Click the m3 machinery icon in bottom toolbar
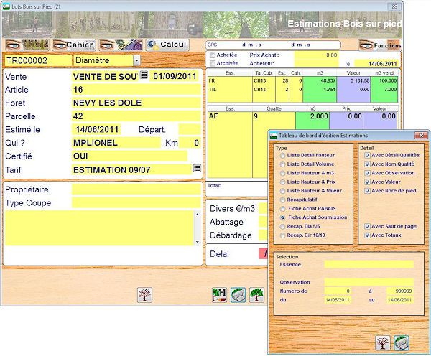 click(220, 295)
